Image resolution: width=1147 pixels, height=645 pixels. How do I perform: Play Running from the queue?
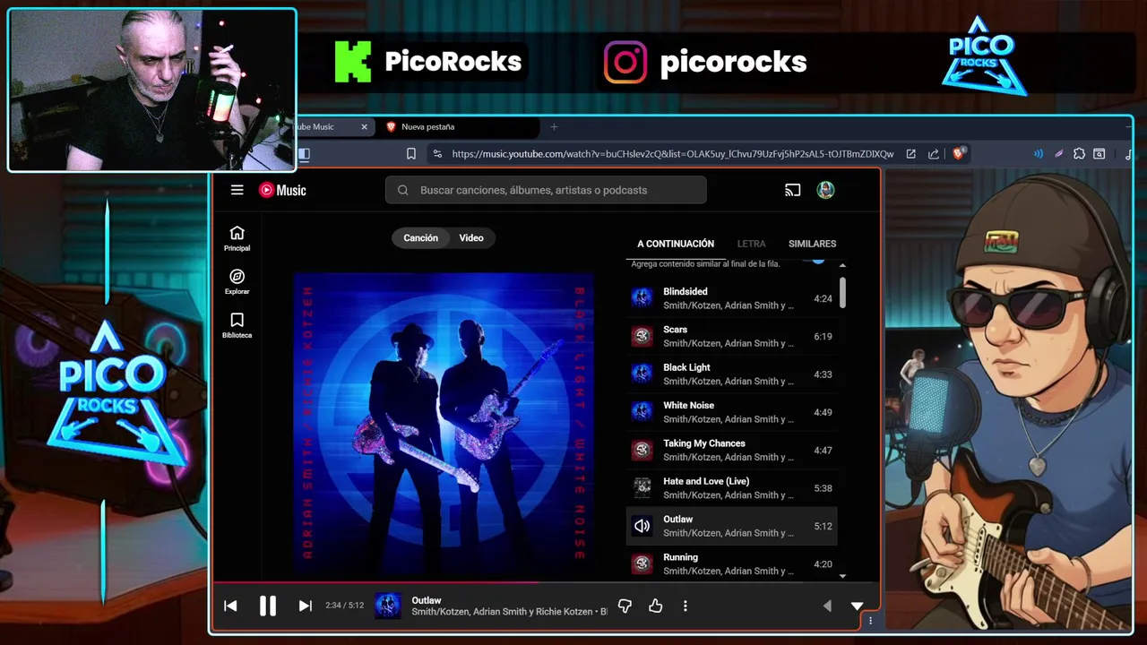(x=731, y=563)
